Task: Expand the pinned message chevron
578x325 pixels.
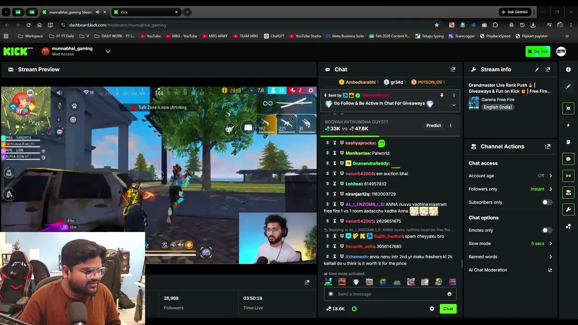Action: (454, 105)
